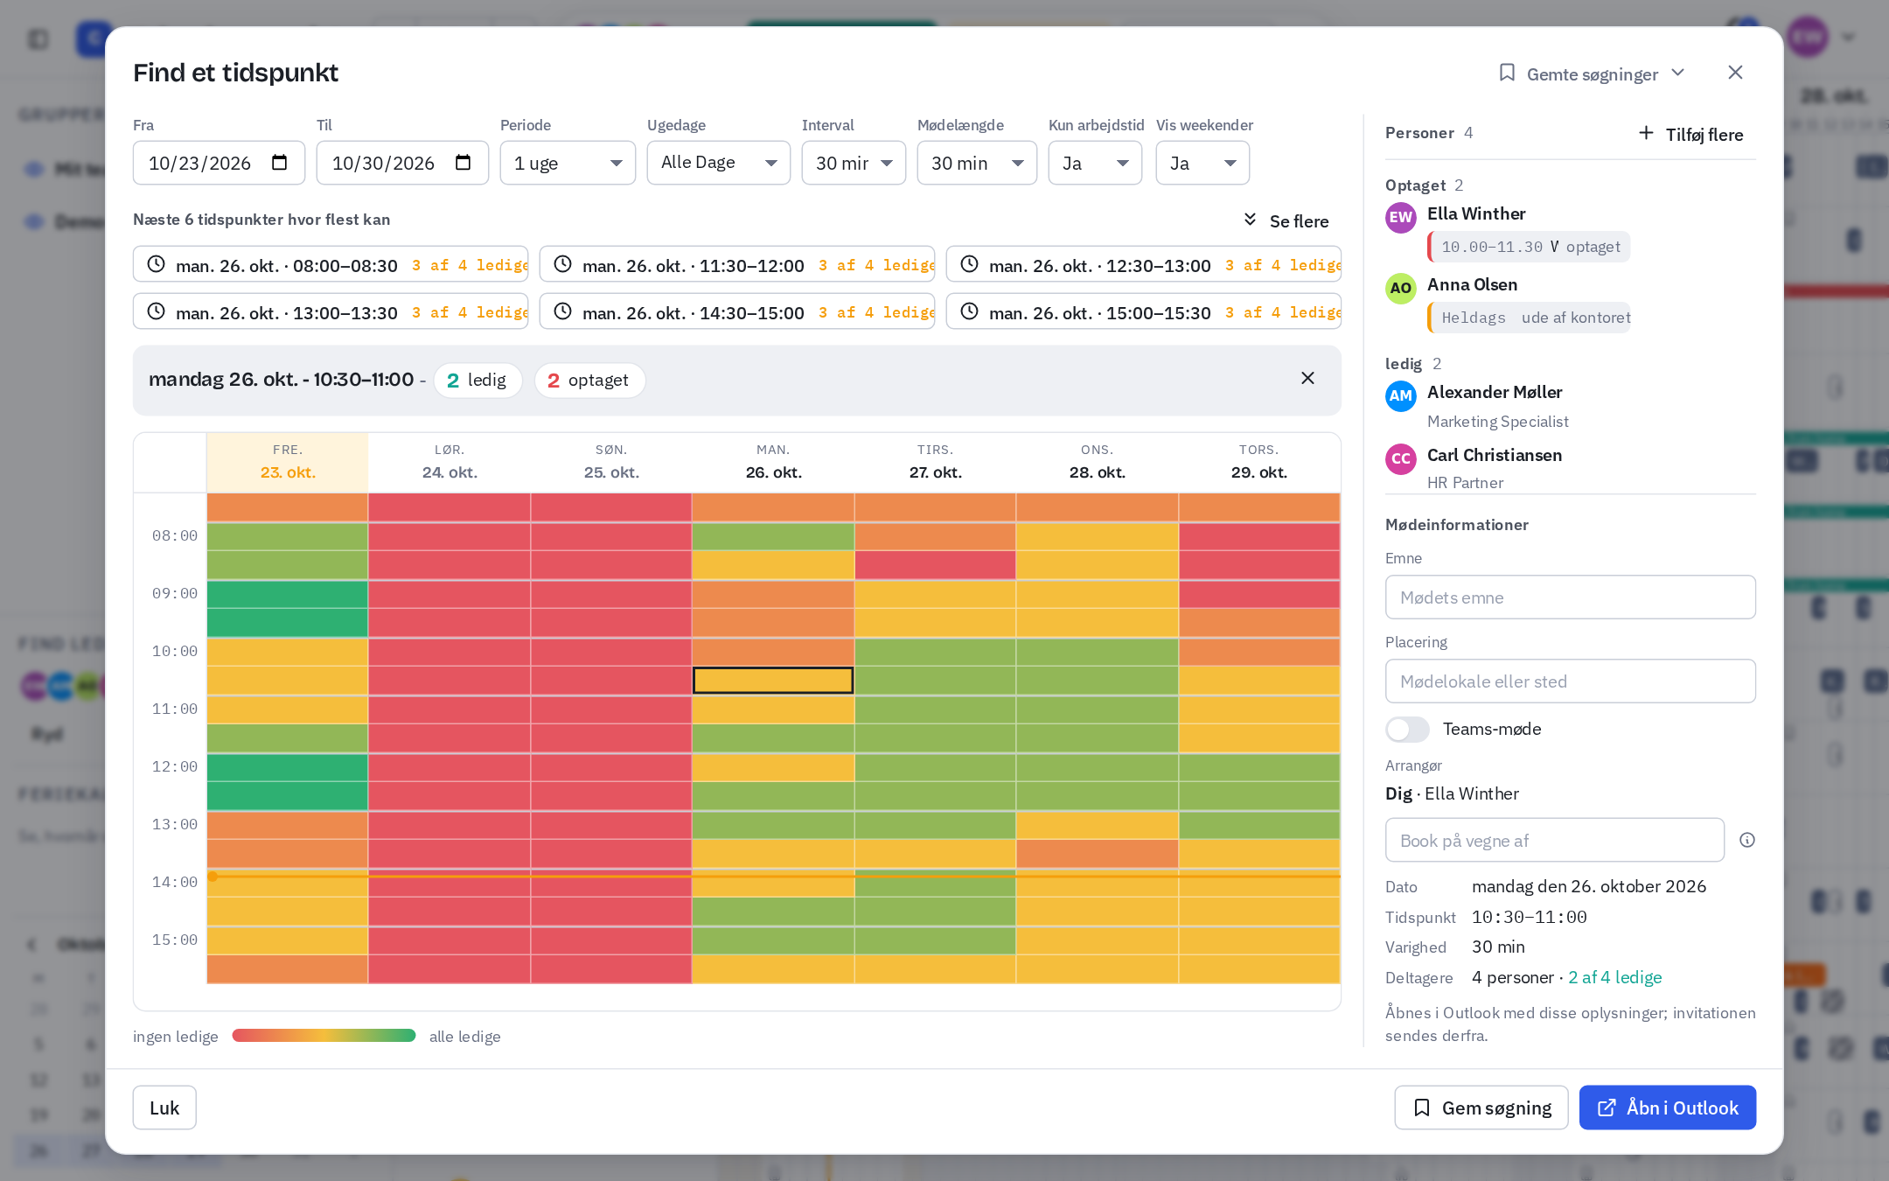Screen dimensions: 1889x1181
Task: Expand the Periode dropdown showing 1 uge
Action: [x=568, y=163]
